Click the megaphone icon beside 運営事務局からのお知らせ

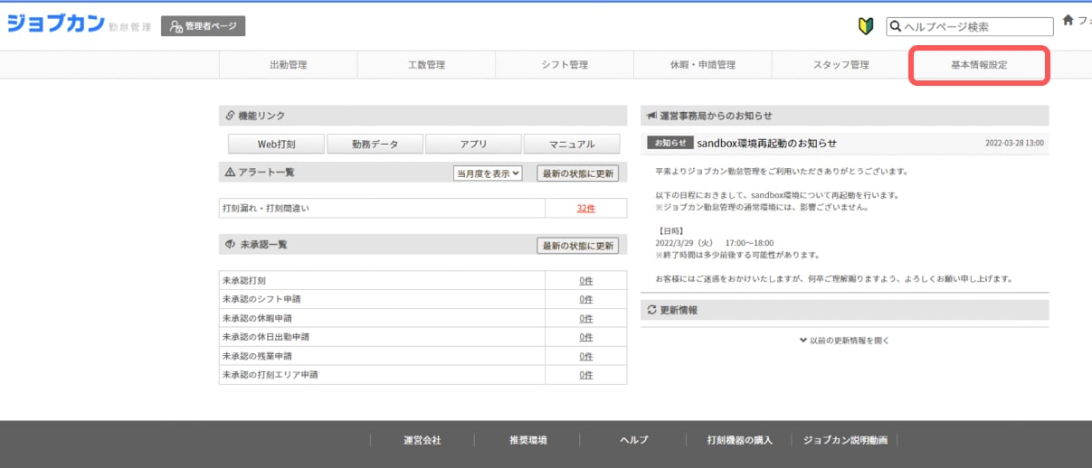coord(651,116)
